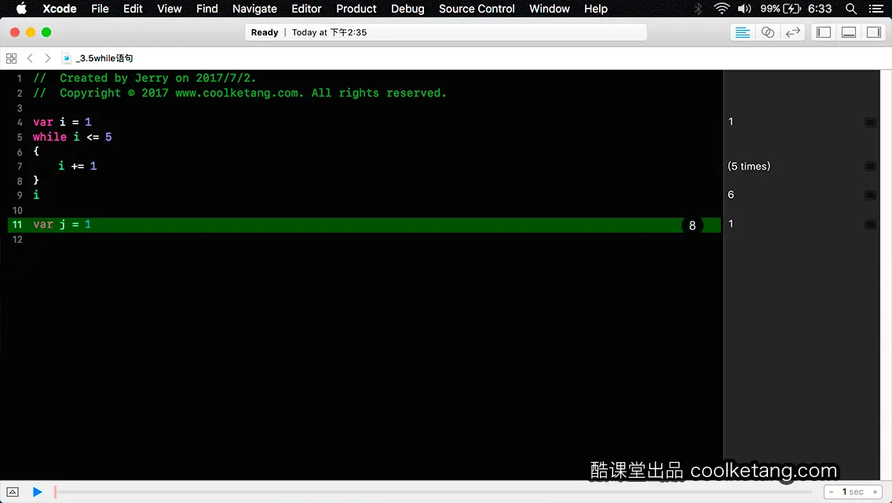Viewport: 892px width, 503px height.
Task: Click the playground file icon in jump bar
Action: coord(67,58)
